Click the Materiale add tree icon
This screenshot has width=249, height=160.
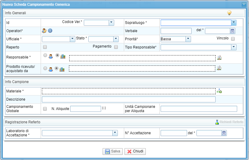[x=219, y=91]
